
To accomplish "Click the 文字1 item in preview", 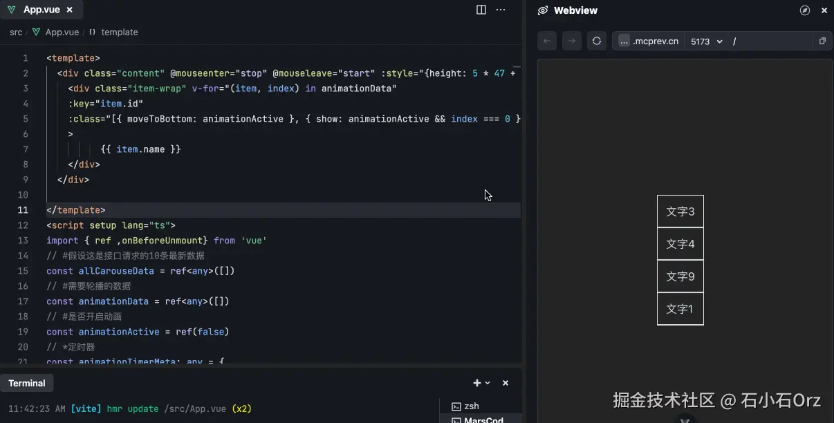I will point(680,309).
